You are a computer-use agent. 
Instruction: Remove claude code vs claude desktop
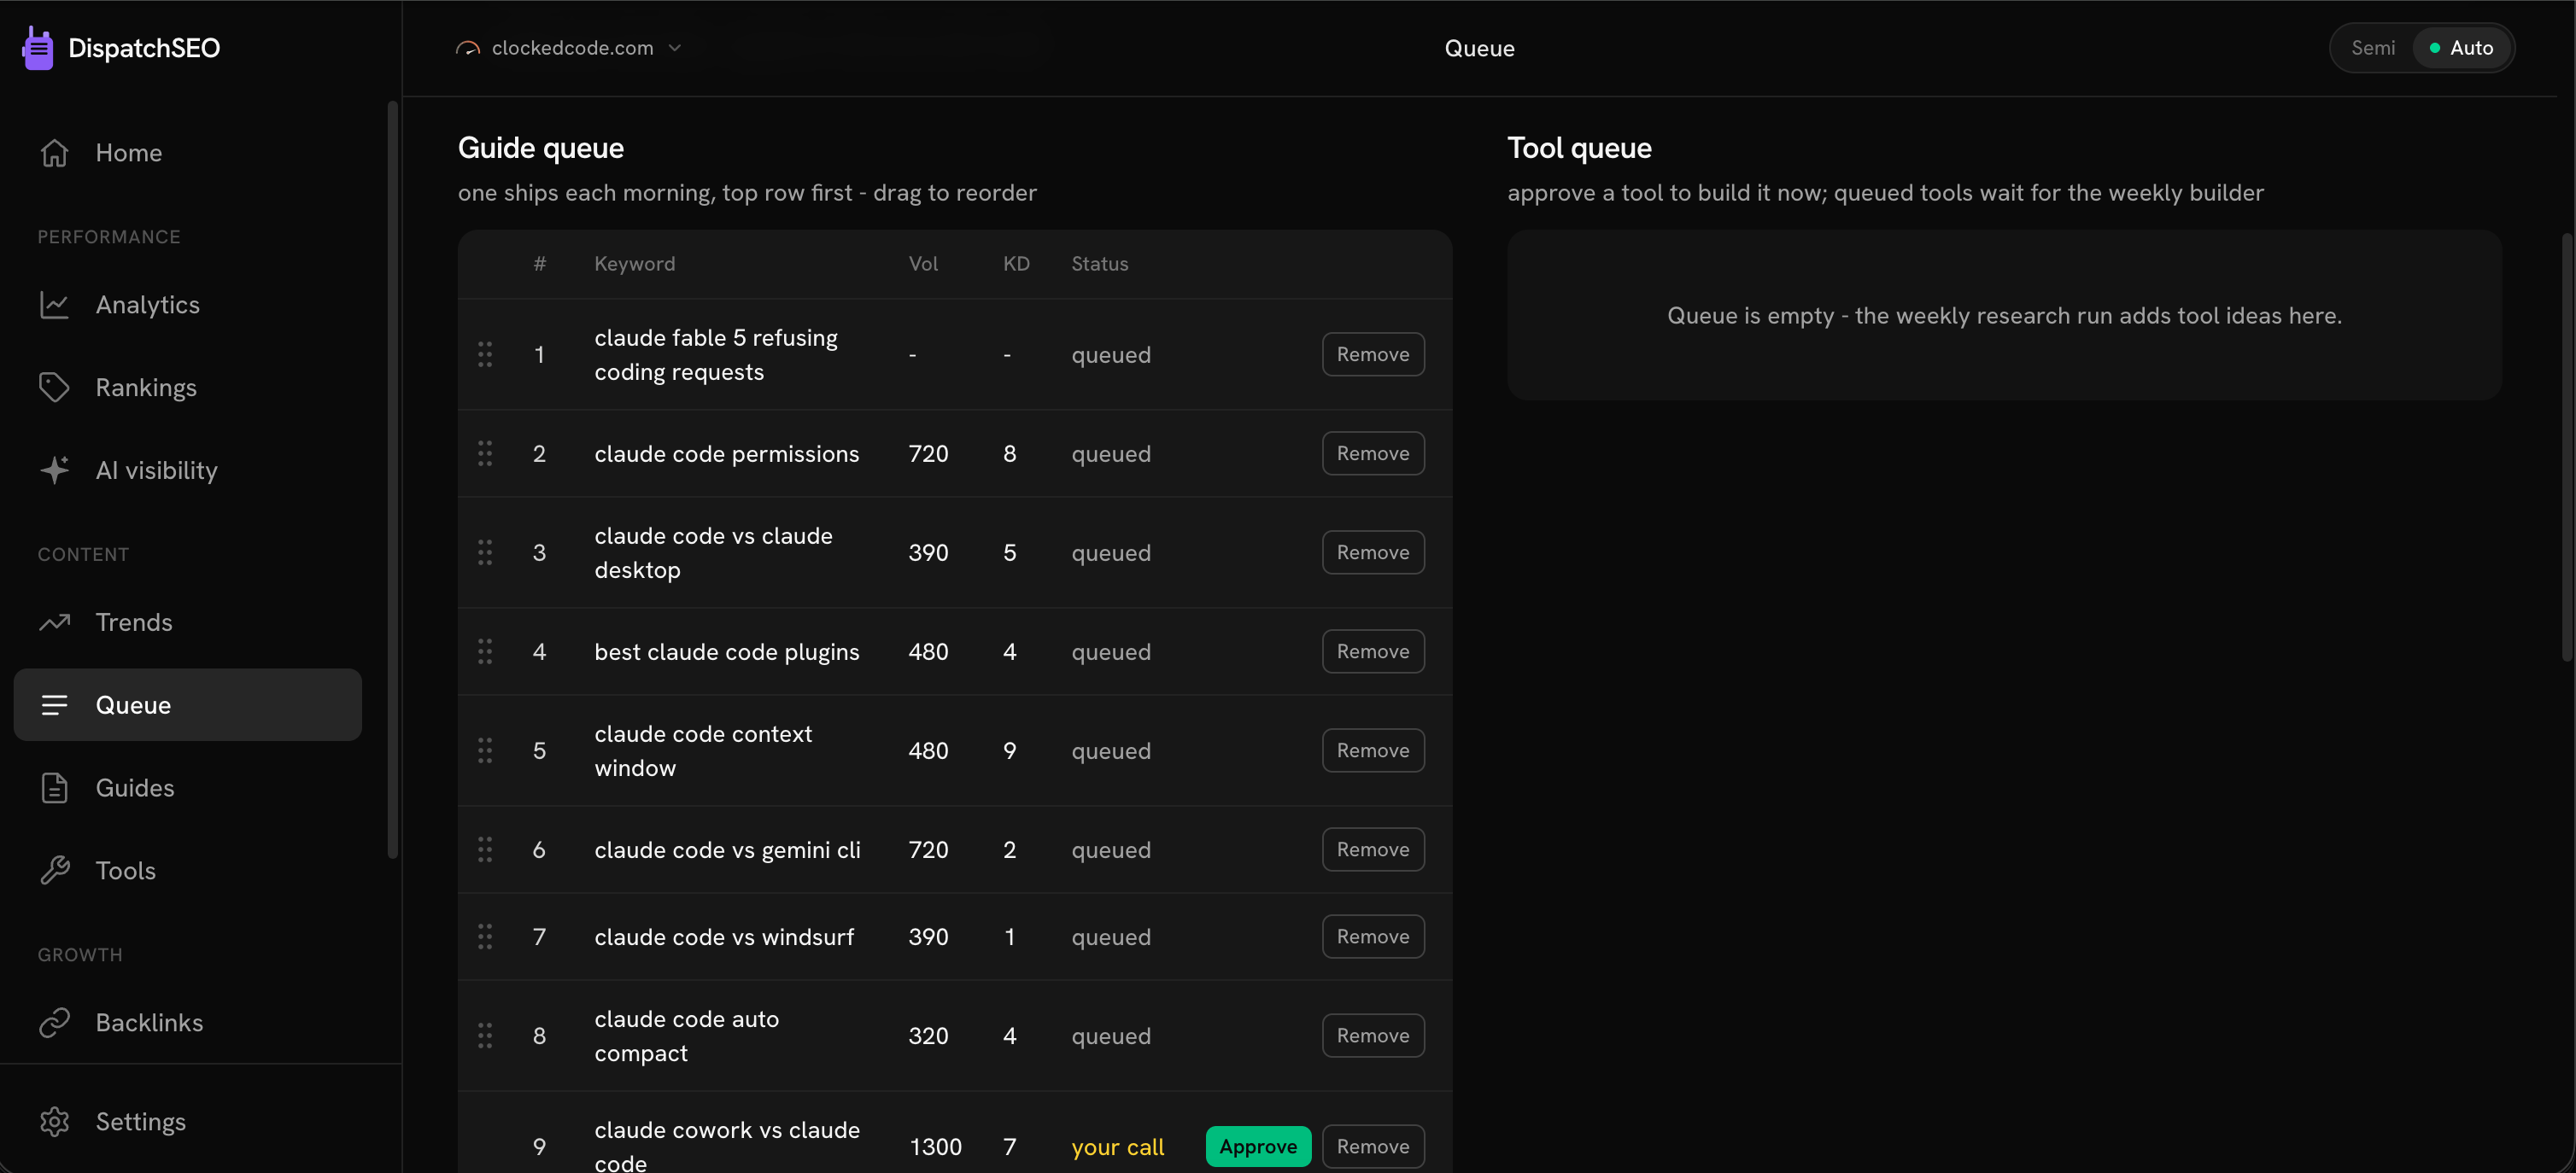(x=1373, y=552)
